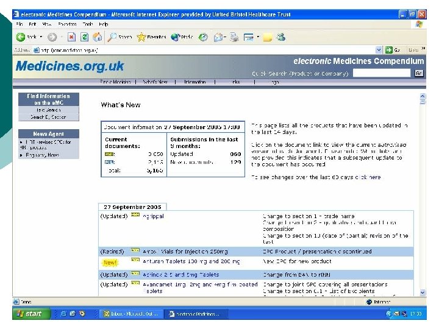Open the View menu
Image resolution: width=439 pixels, height=329 pixels.
46,24
